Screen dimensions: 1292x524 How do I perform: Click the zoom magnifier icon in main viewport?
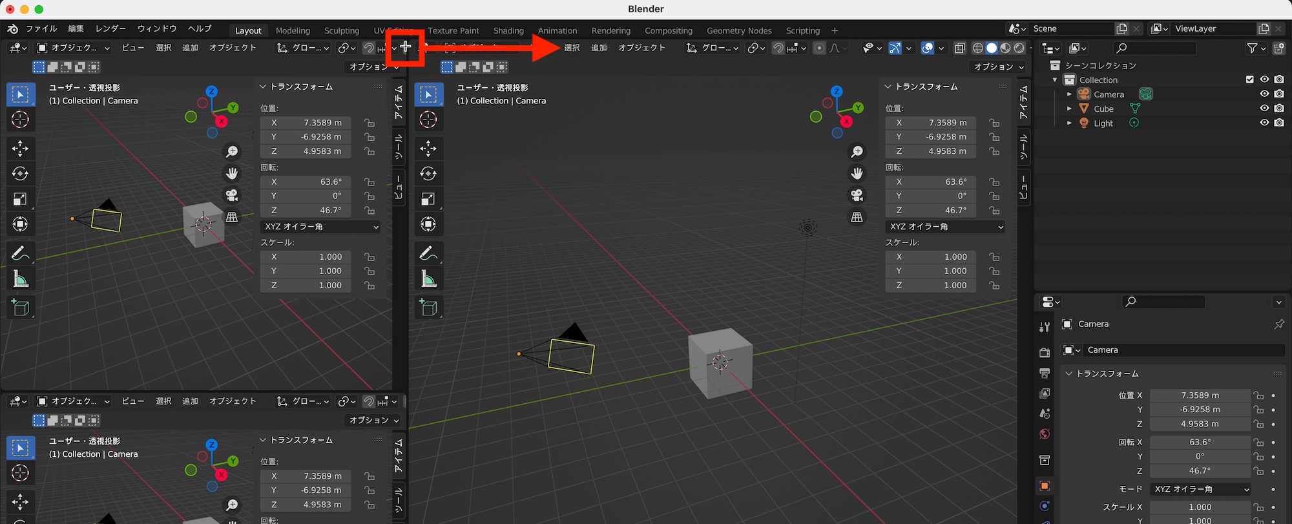click(857, 152)
